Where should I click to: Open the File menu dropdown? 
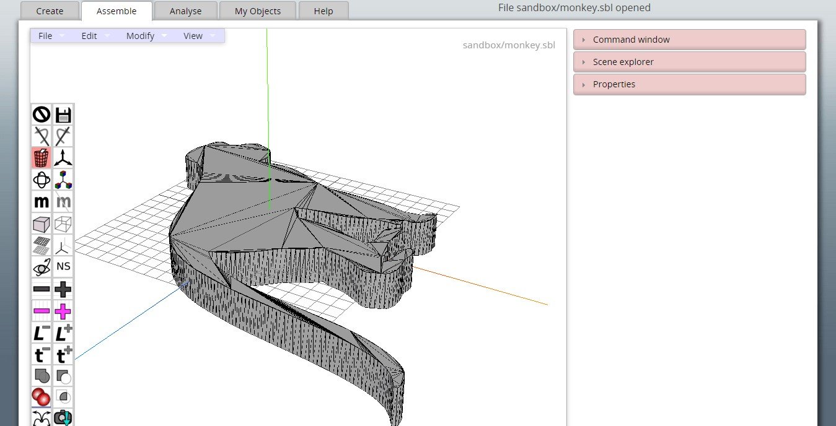pyautogui.click(x=51, y=36)
